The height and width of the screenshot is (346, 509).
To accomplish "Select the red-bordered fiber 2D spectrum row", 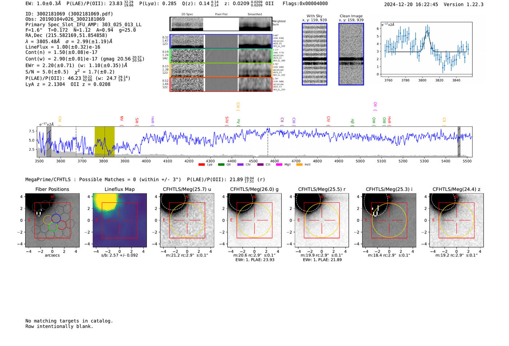I will pos(221,84).
